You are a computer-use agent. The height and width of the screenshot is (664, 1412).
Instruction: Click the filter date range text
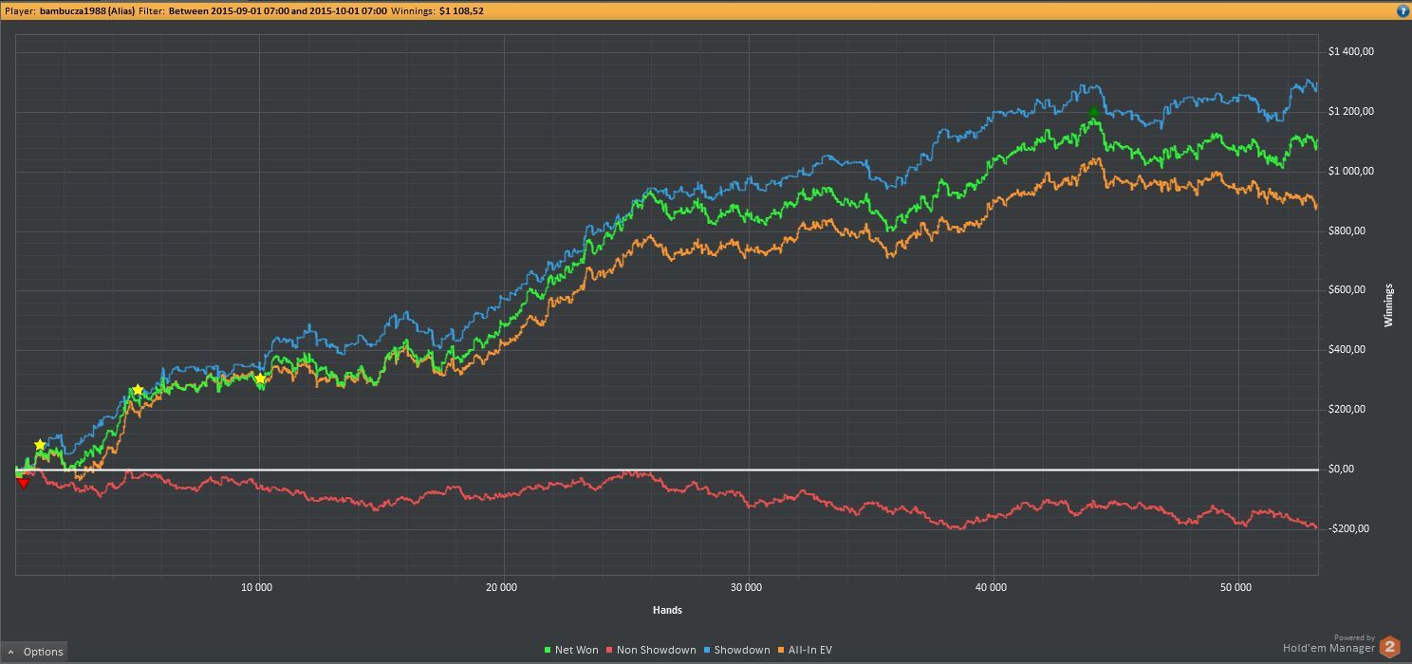278,11
